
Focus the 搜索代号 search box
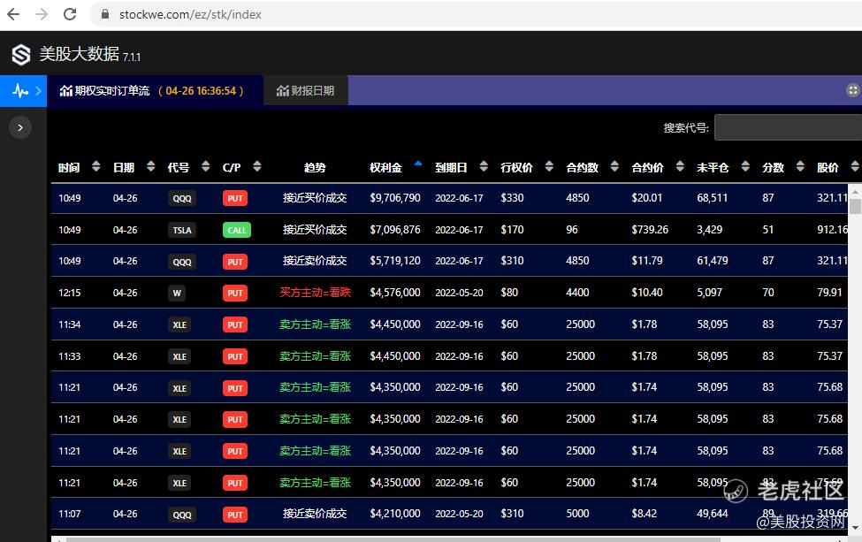coord(788,127)
